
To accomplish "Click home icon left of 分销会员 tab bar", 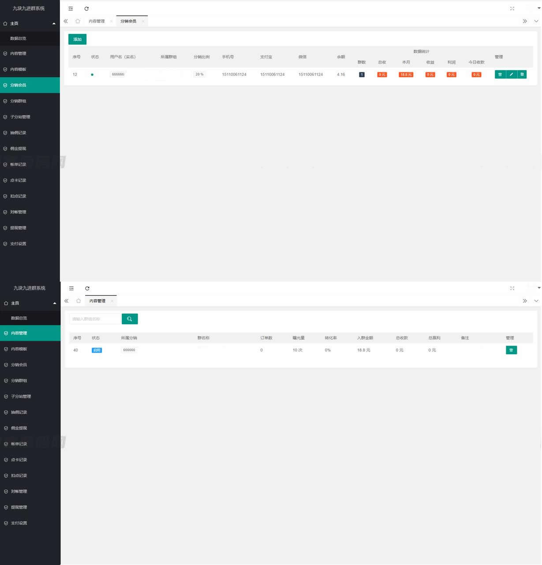I will point(78,21).
